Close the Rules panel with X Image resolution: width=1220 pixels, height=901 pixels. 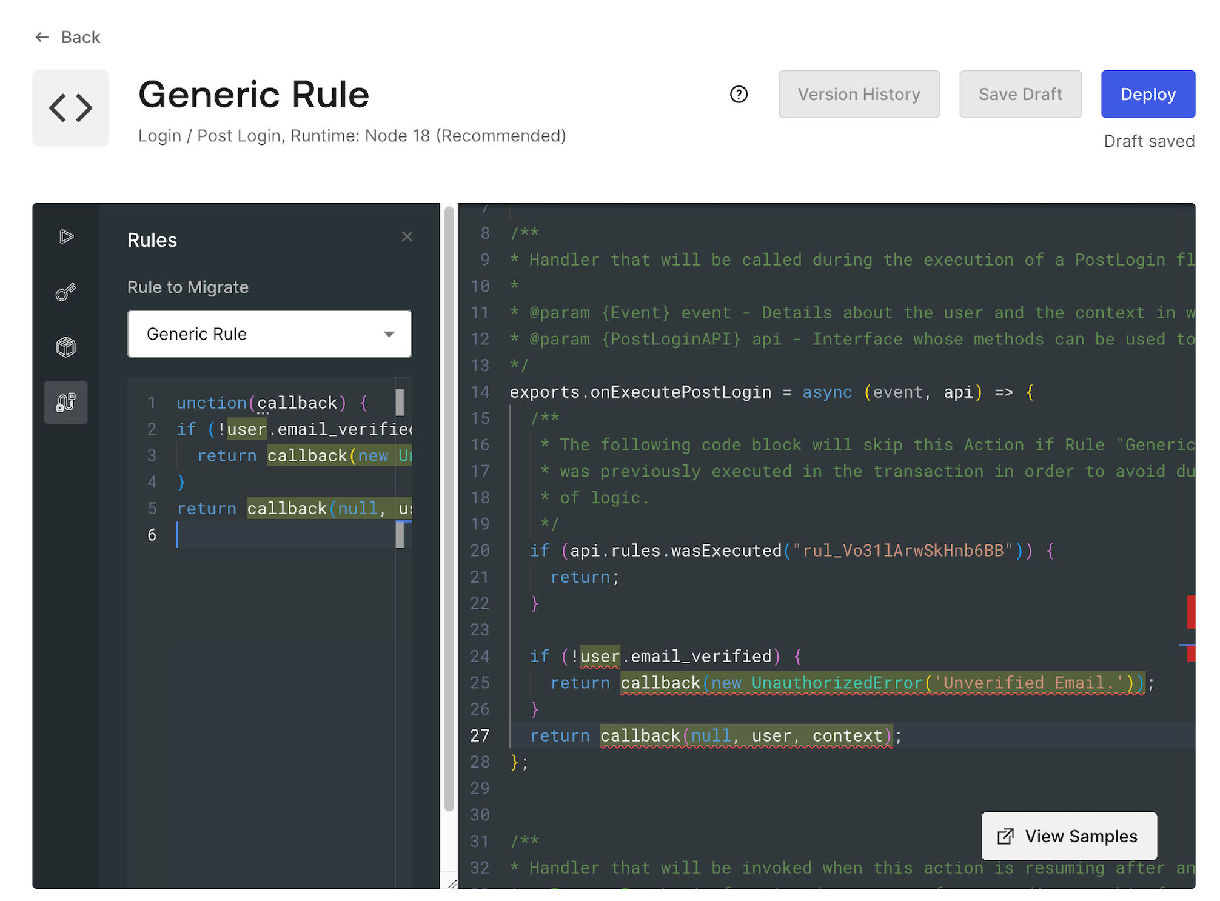[407, 237]
